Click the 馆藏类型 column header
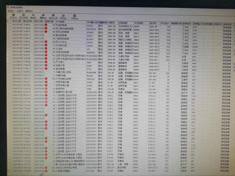The image size is (235, 176). [x=103, y=23]
